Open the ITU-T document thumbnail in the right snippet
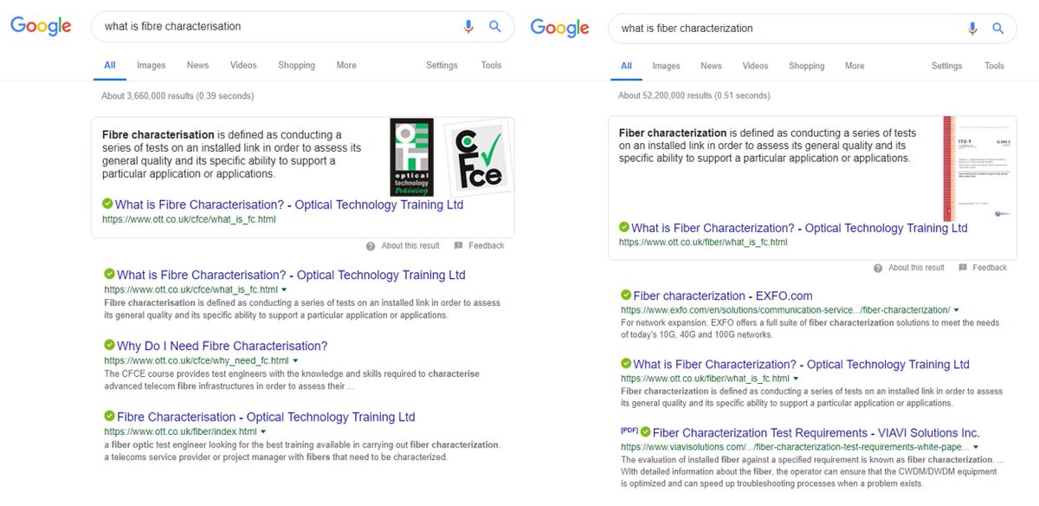Screen dimensions: 1039x506 (975, 169)
